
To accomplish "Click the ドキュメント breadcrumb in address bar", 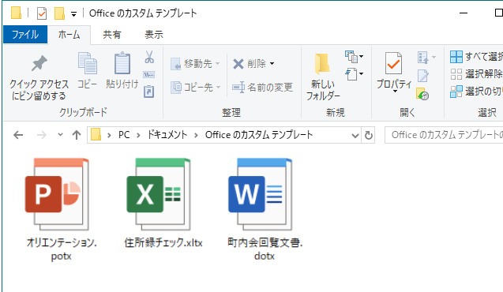I will pos(167,135).
